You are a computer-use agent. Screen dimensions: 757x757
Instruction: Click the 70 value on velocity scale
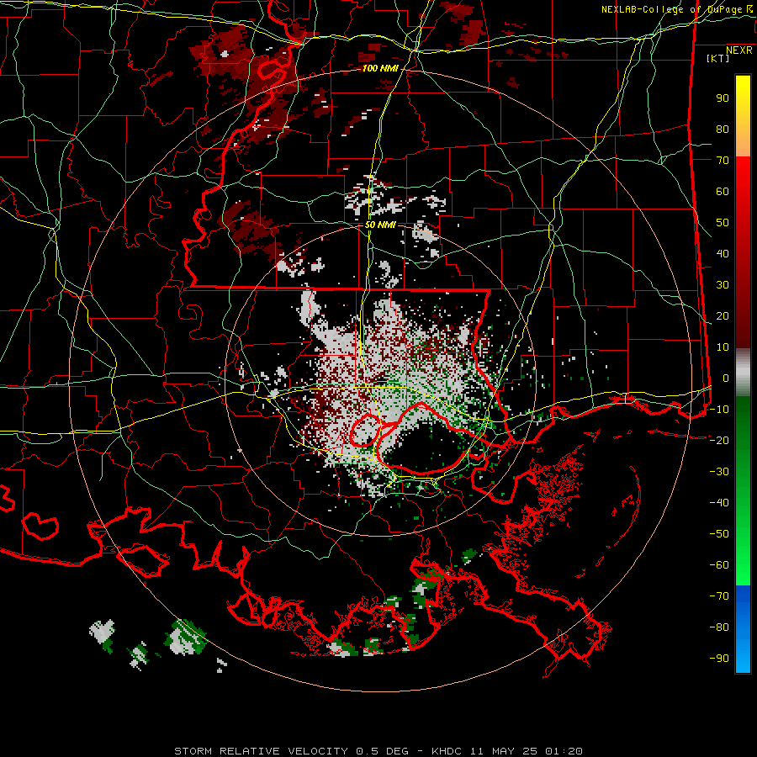pos(723,161)
